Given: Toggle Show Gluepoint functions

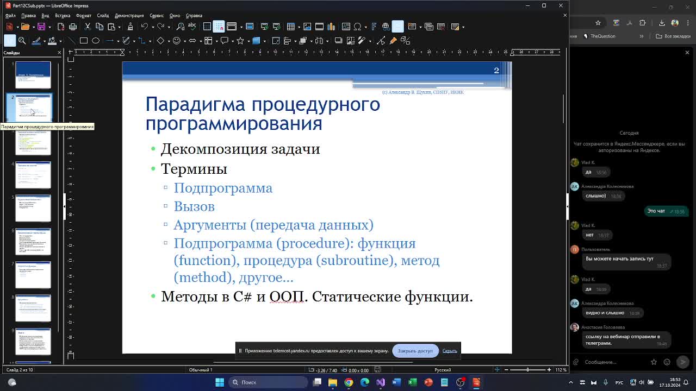Looking at the screenshot, I should point(393,41).
